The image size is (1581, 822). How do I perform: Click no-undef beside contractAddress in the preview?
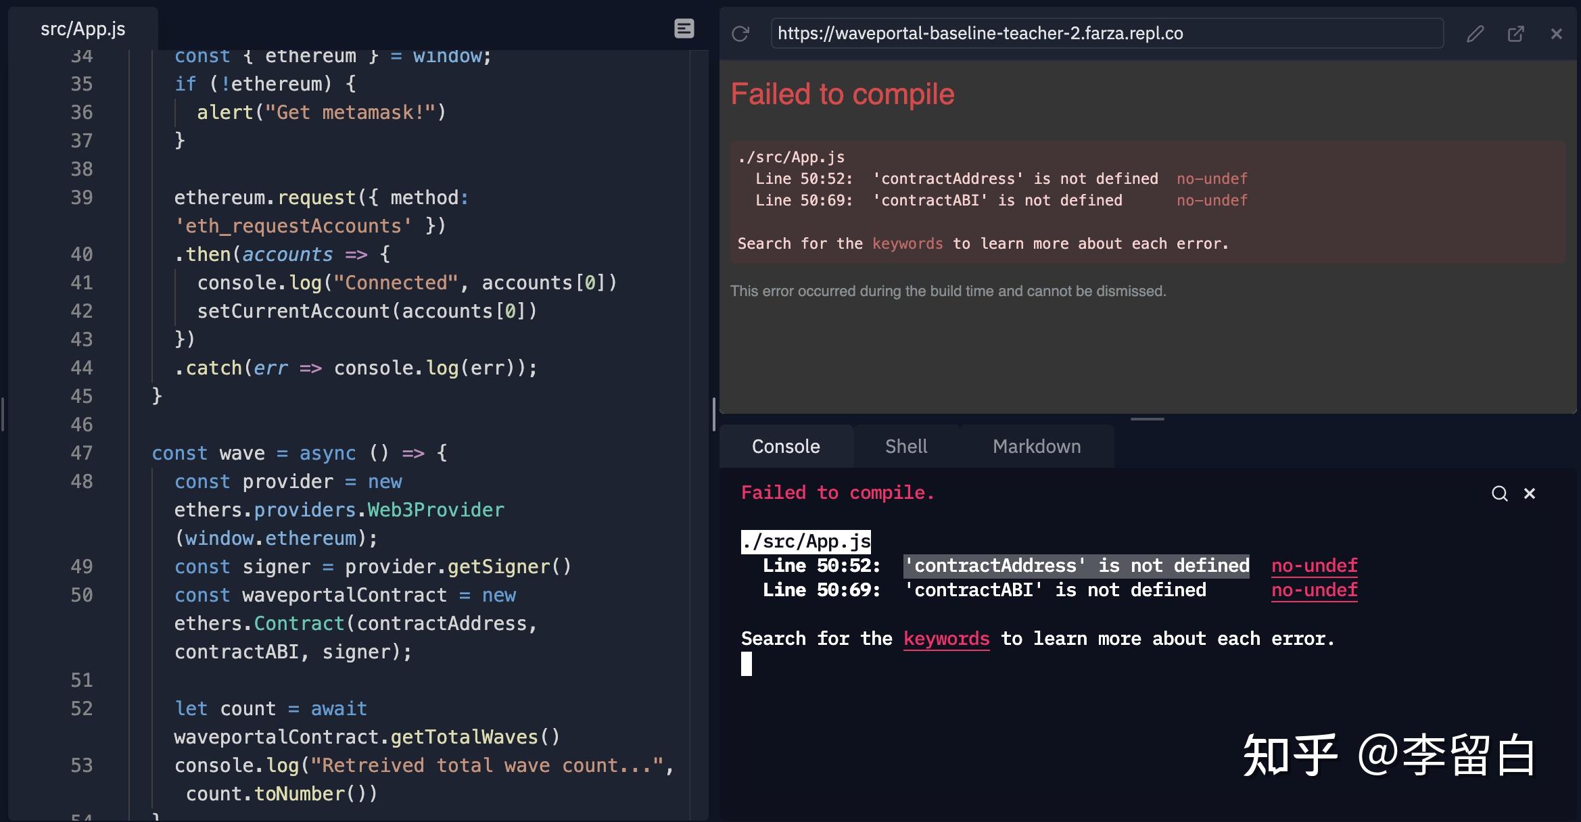[x=1212, y=178]
